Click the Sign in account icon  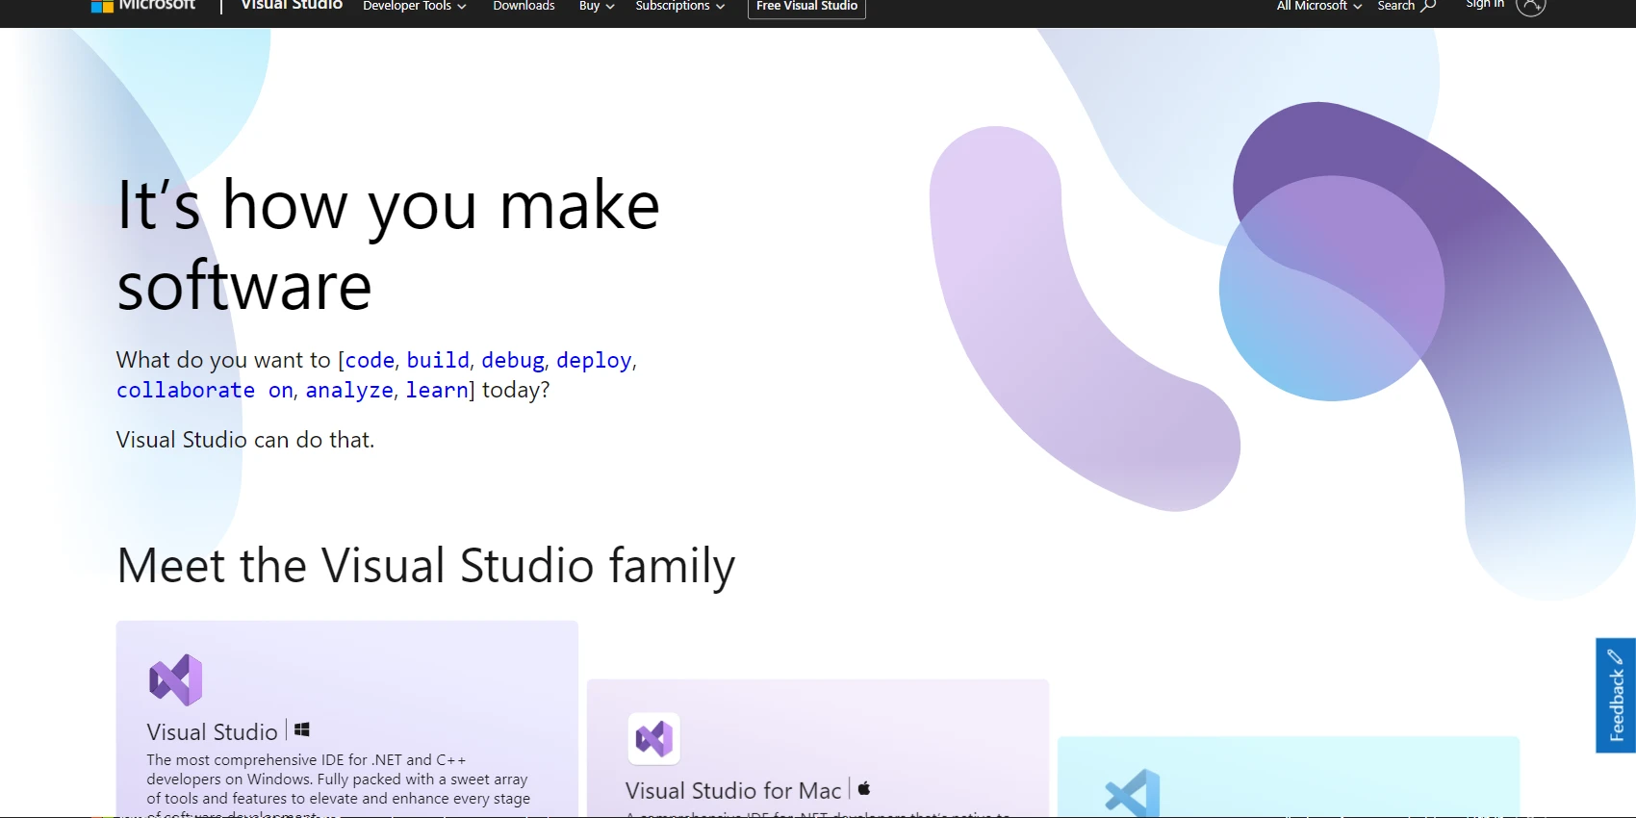tap(1530, 6)
